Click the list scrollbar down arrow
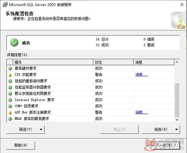187x153 pixels. pyautogui.click(x=177, y=119)
